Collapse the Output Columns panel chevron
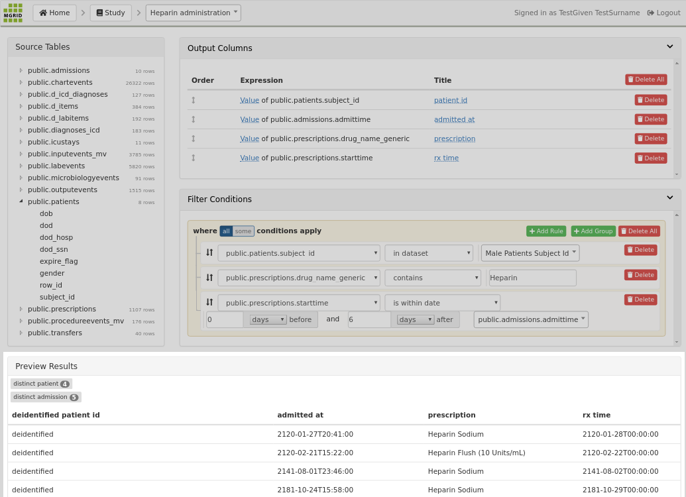 click(x=670, y=46)
